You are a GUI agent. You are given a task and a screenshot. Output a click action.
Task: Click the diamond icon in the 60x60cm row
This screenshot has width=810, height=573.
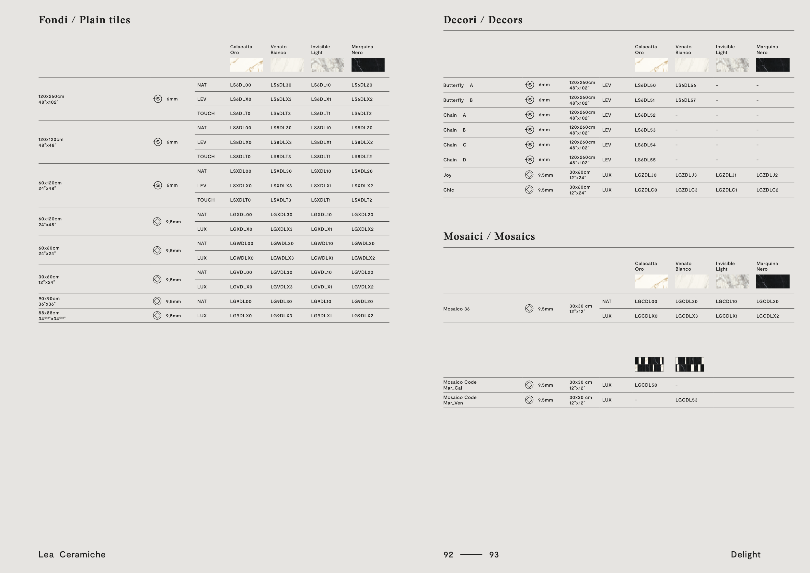[x=157, y=251]
